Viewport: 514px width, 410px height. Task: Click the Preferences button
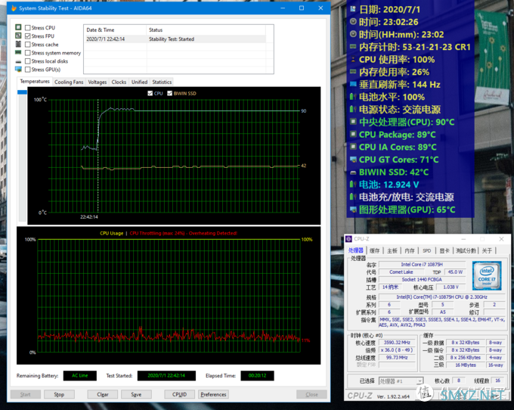(x=213, y=394)
